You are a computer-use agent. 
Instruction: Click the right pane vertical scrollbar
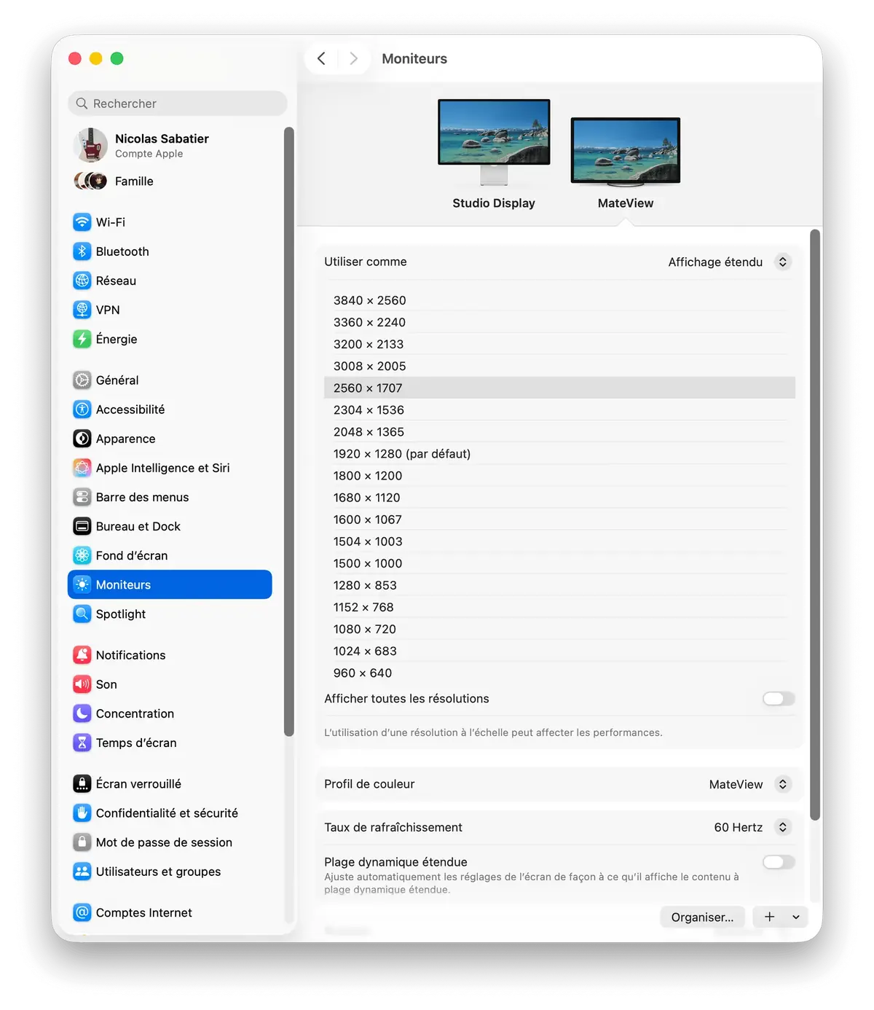(815, 525)
